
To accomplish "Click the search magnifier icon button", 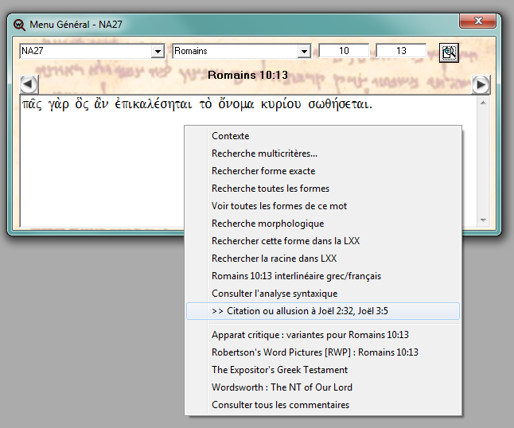I will (x=449, y=53).
